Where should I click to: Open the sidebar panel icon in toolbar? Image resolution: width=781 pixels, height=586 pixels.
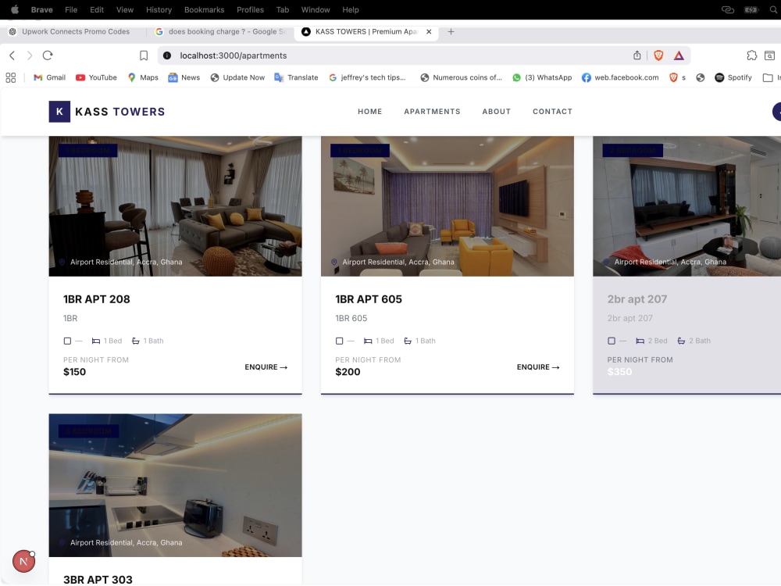tap(769, 55)
